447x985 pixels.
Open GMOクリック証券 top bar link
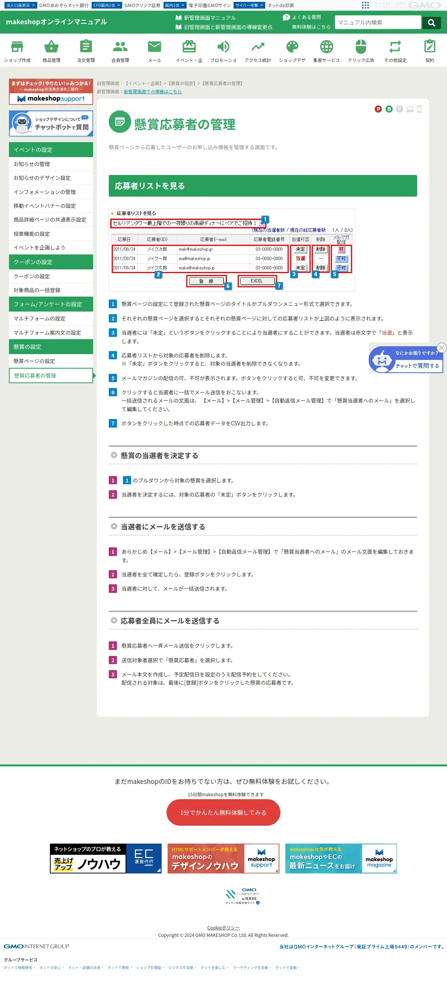(142, 5)
